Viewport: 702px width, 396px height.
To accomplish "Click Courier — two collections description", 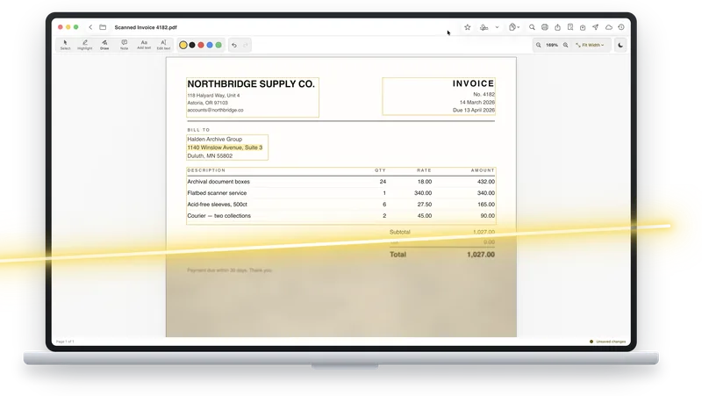I will [218, 215].
